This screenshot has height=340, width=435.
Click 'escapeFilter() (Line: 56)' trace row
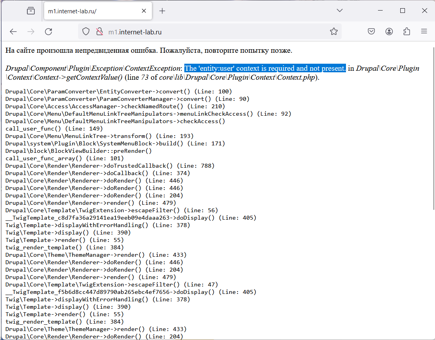pos(112,210)
